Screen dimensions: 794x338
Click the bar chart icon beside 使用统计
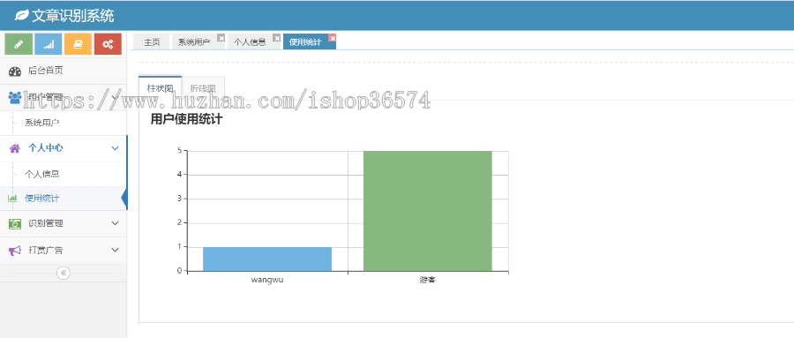tap(12, 199)
